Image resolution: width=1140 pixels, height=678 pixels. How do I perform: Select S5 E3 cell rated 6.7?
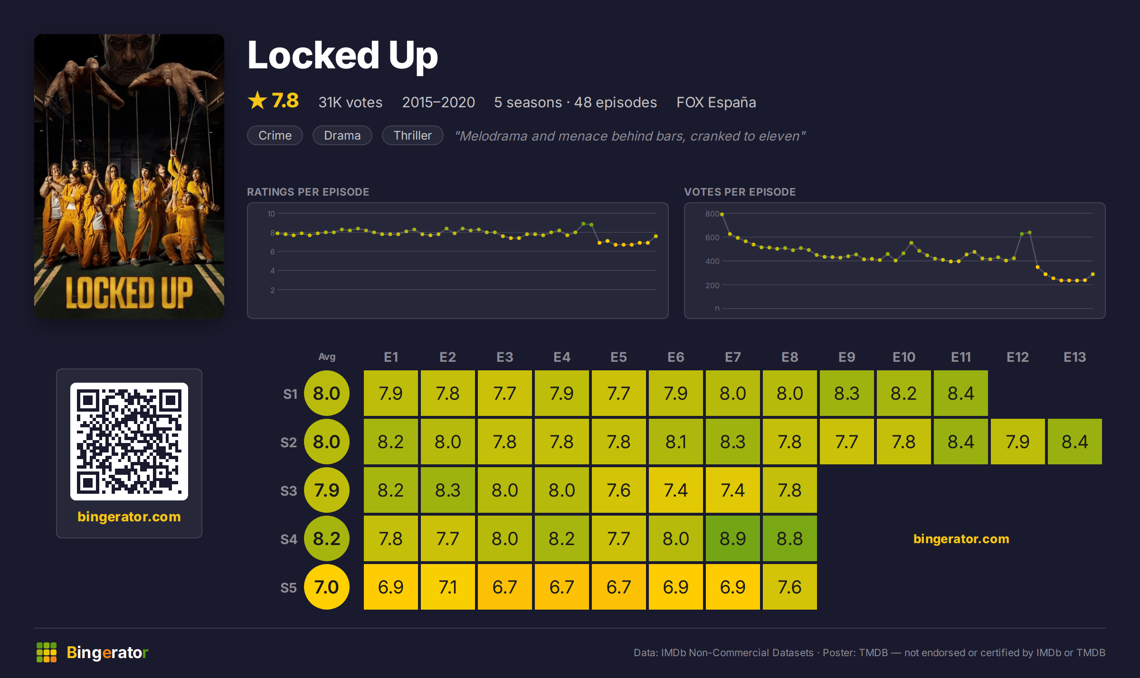(505, 587)
